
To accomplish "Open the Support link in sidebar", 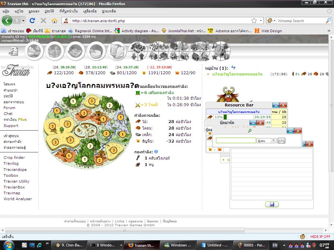I will pos(11,126).
